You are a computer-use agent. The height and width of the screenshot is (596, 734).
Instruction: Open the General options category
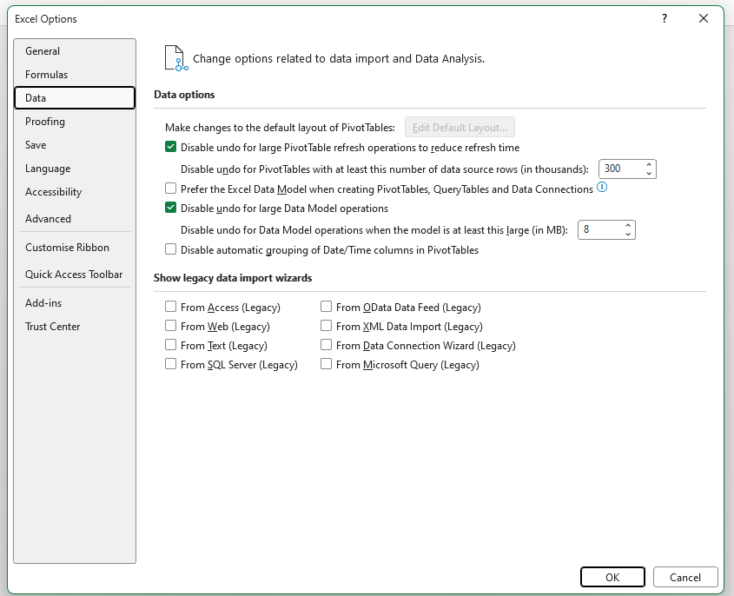tap(75, 51)
